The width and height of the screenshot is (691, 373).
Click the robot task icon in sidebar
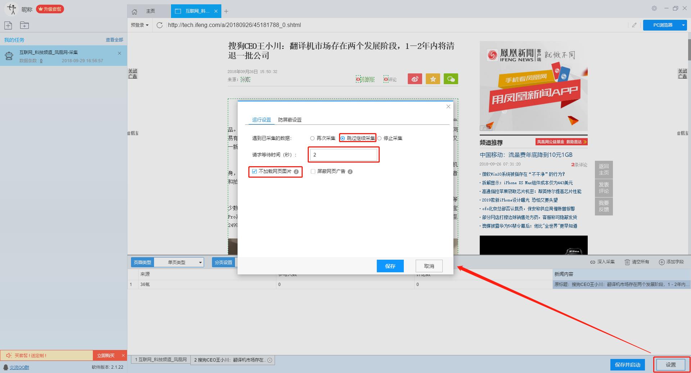tap(9, 56)
